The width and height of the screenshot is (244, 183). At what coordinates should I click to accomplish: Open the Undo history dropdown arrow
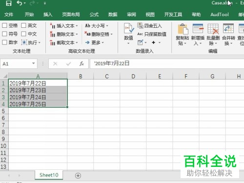click(x=25, y=3)
